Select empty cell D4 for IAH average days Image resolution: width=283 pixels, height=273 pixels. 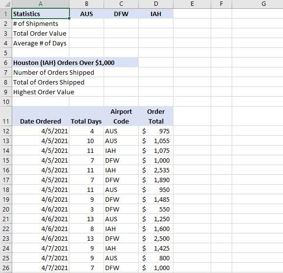tap(156, 43)
